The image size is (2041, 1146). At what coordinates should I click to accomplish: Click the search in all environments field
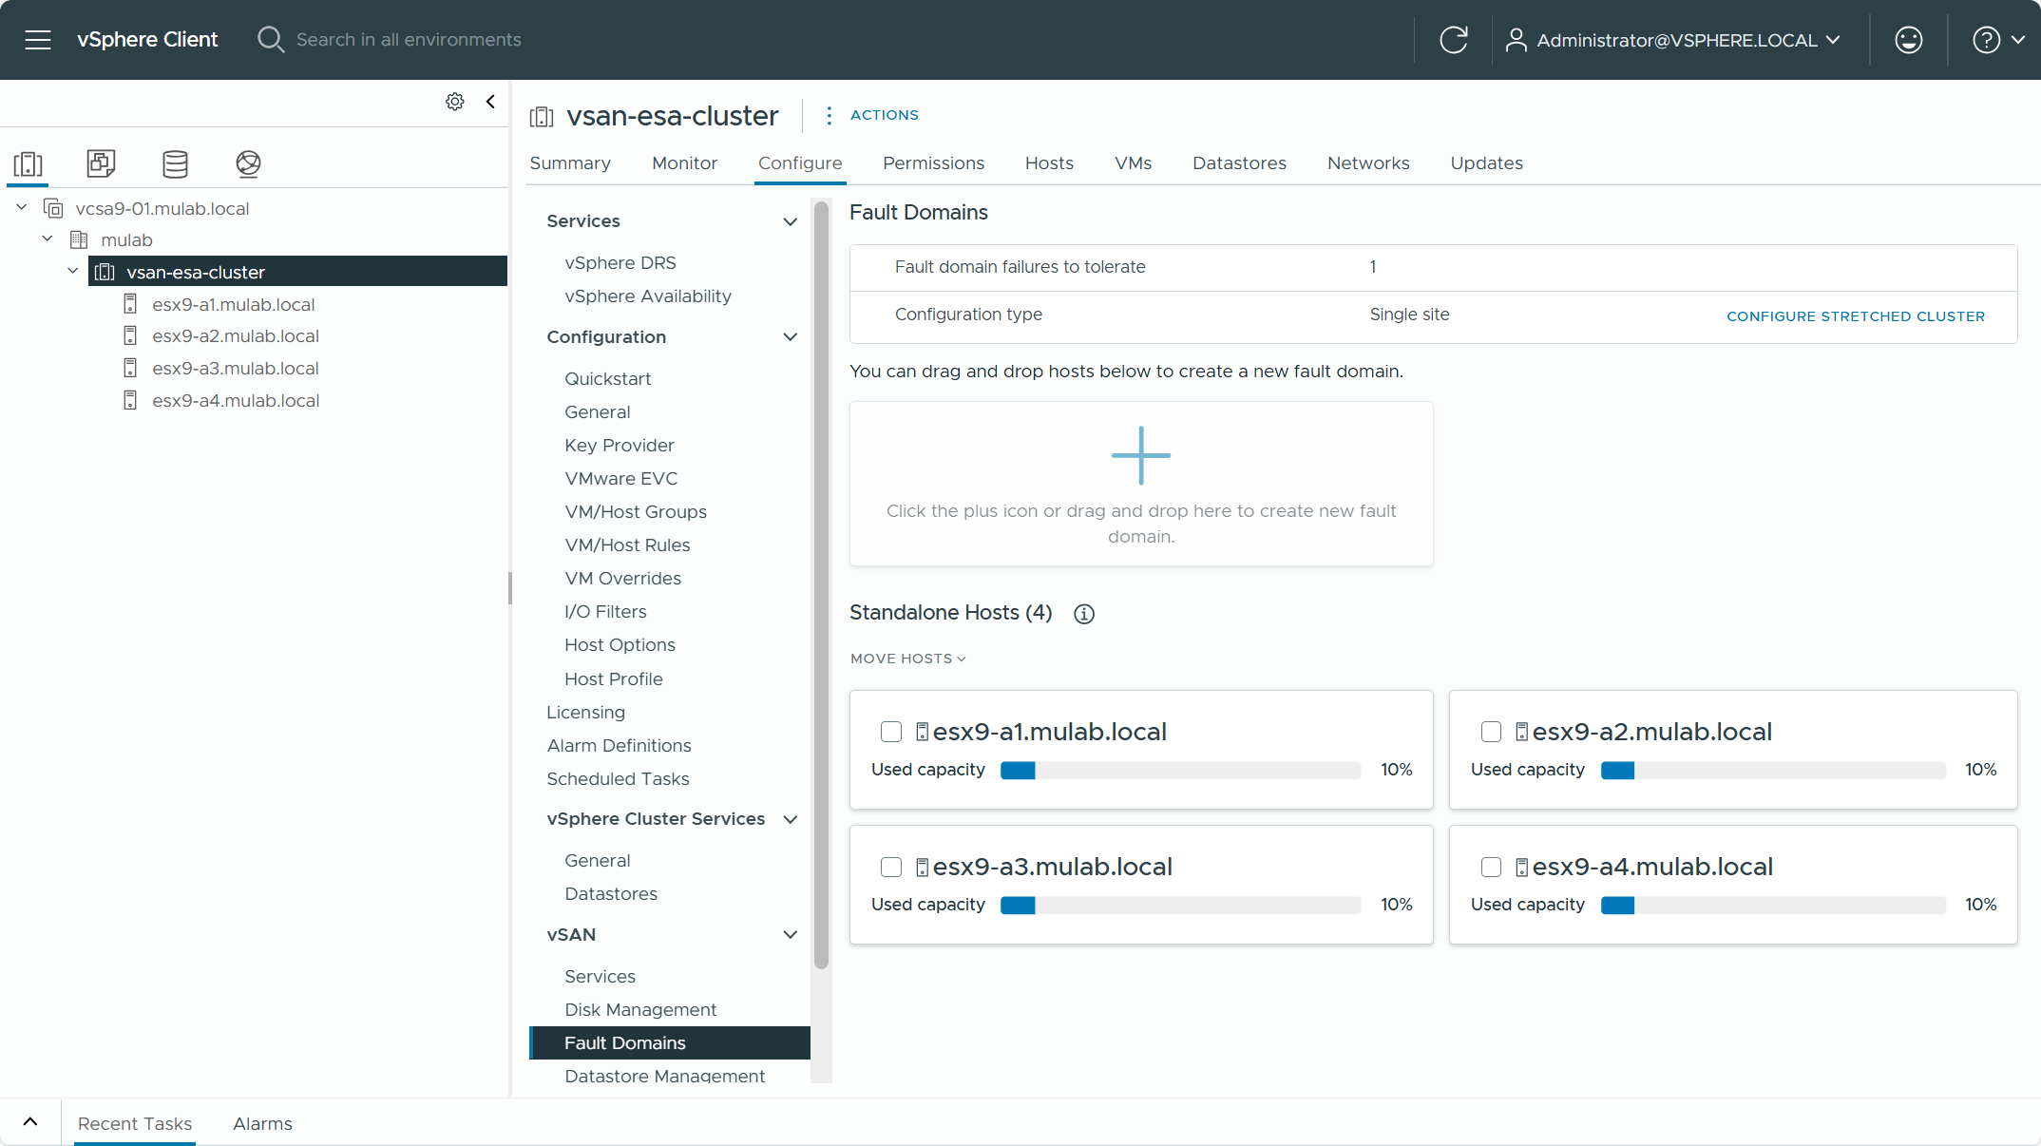409,40
